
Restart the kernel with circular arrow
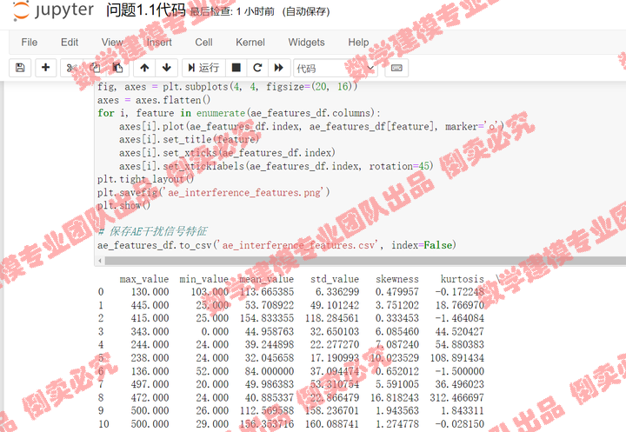click(257, 68)
